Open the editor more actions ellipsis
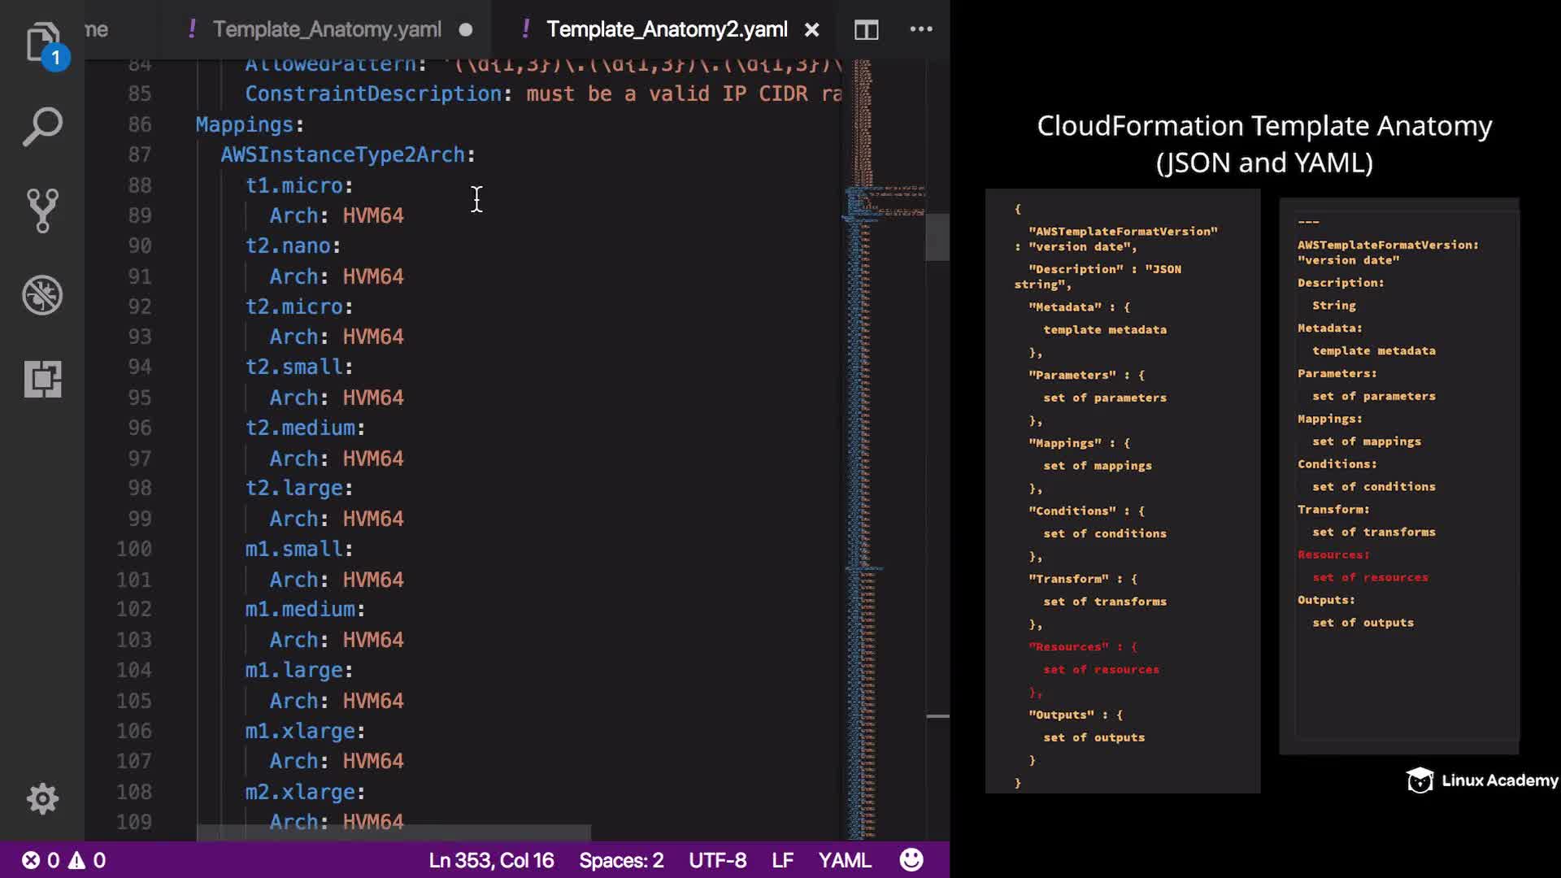 920,29
